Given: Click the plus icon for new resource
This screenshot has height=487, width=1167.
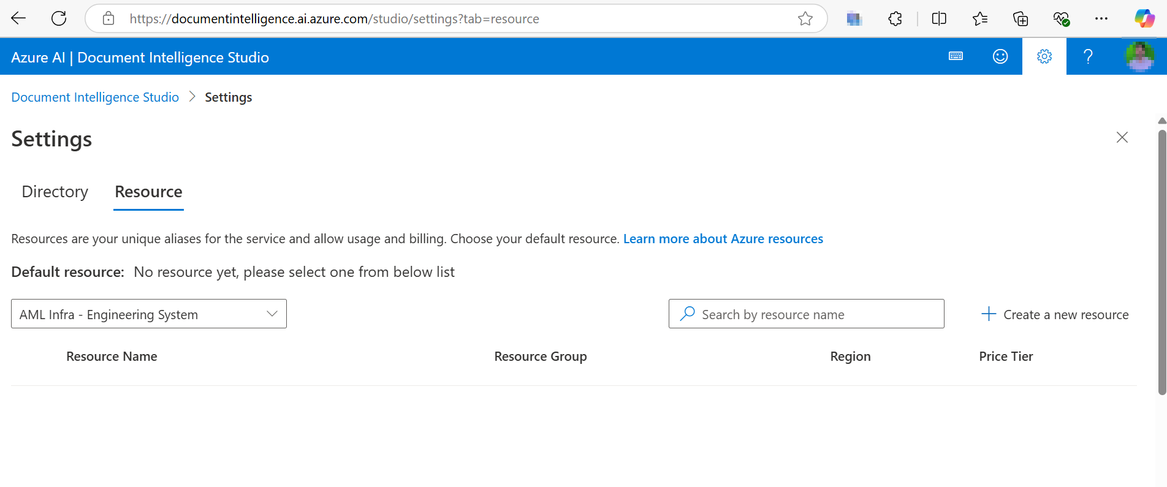Looking at the screenshot, I should tap(989, 314).
